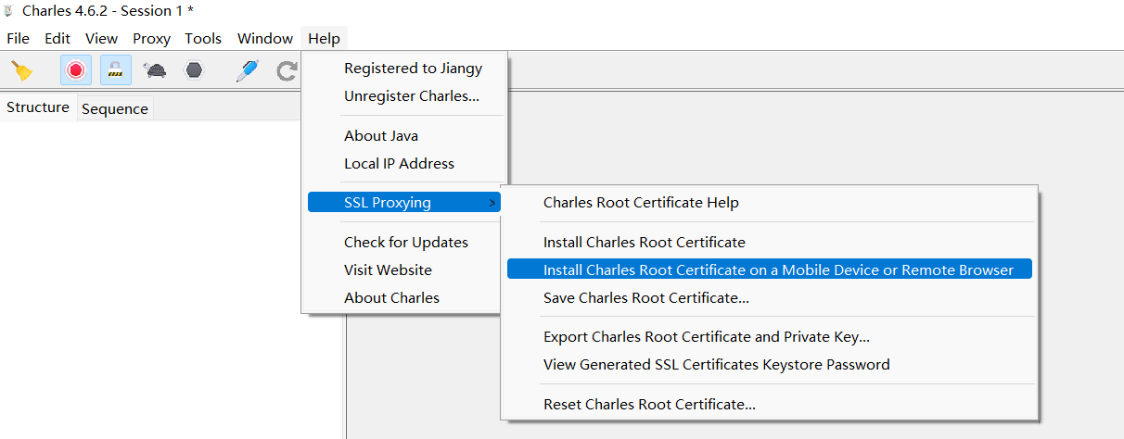Image resolution: width=1124 pixels, height=439 pixels.
Task: Switch to the Structure tab
Action: 38,107
